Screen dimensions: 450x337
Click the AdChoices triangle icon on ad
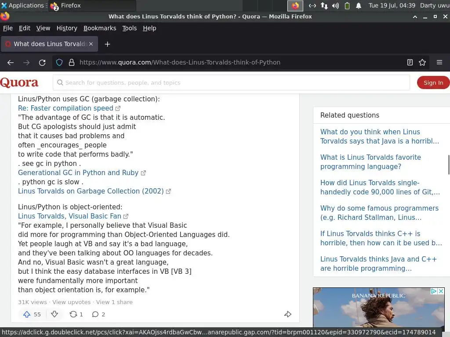pos(434,291)
